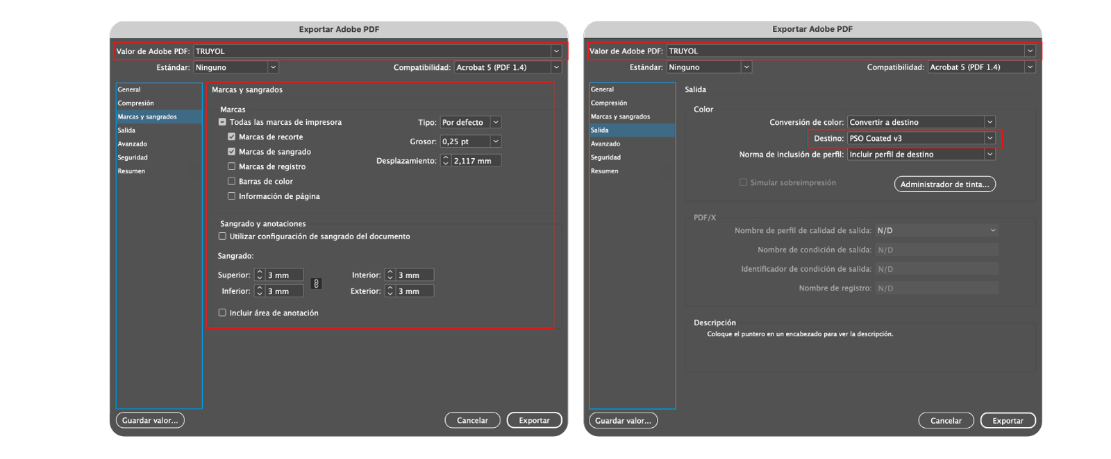Open the Destino dropdown showing PSO Coated v3
Image resolution: width=1111 pixels, height=459 pixels.
coord(921,138)
